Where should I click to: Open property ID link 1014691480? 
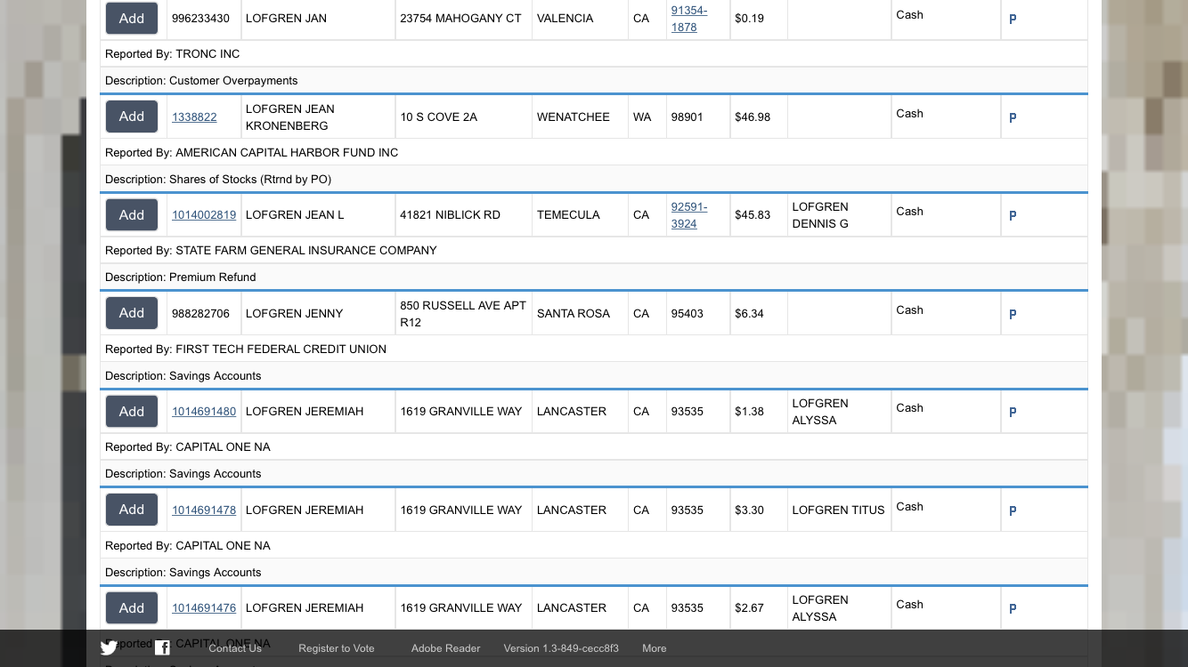pos(204,411)
